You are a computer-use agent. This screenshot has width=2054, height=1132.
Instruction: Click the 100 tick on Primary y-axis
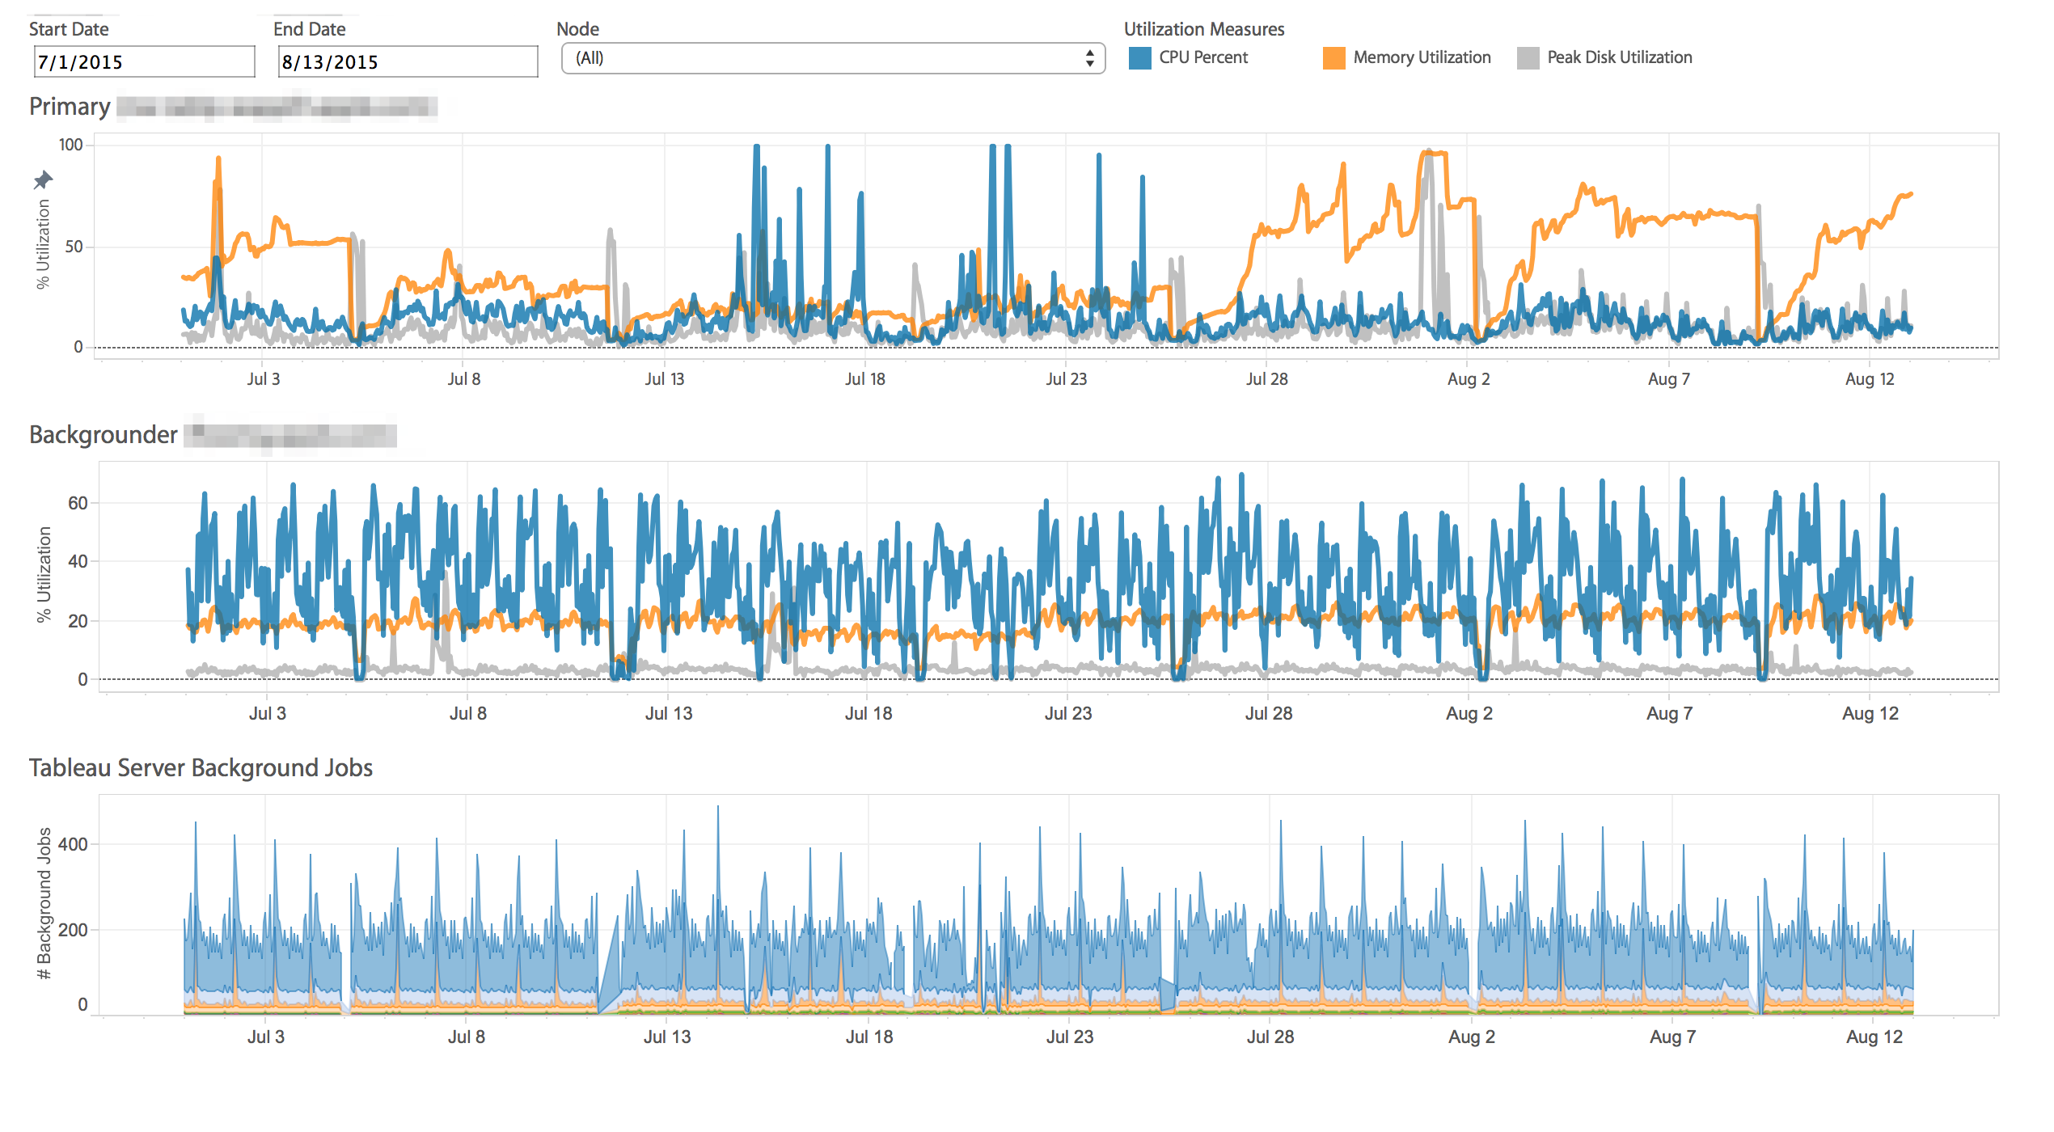[71, 145]
